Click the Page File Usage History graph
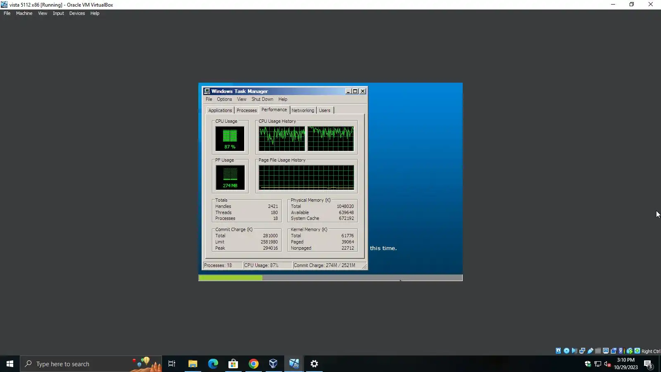 pyautogui.click(x=306, y=178)
